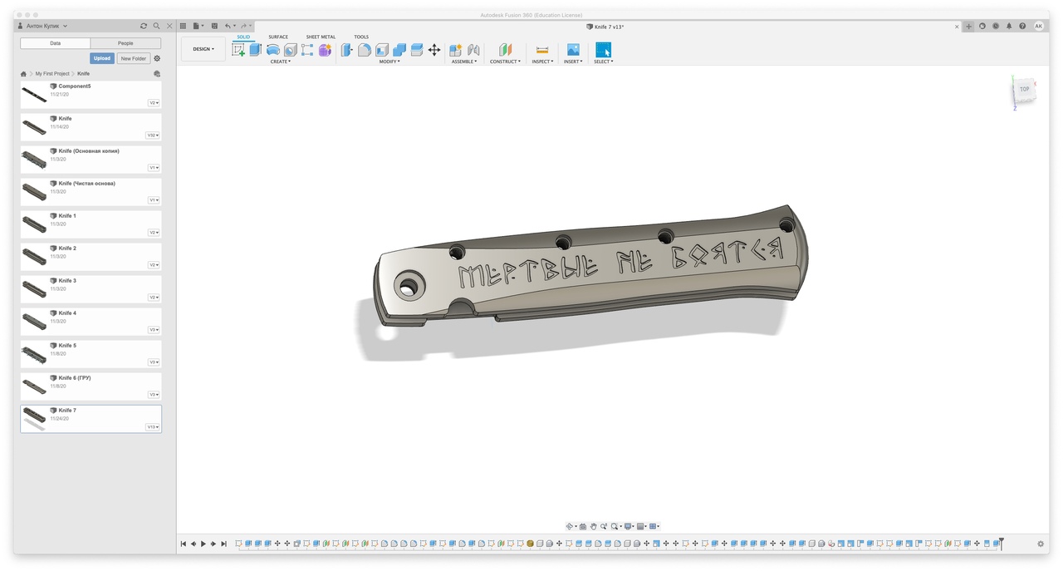1063x571 pixels.
Task: Select the Measure tool
Action: pyautogui.click(x=542, y=50)
